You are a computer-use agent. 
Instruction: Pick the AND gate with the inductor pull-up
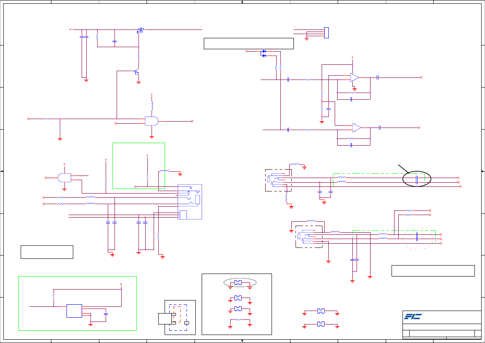tap(152, 121)
